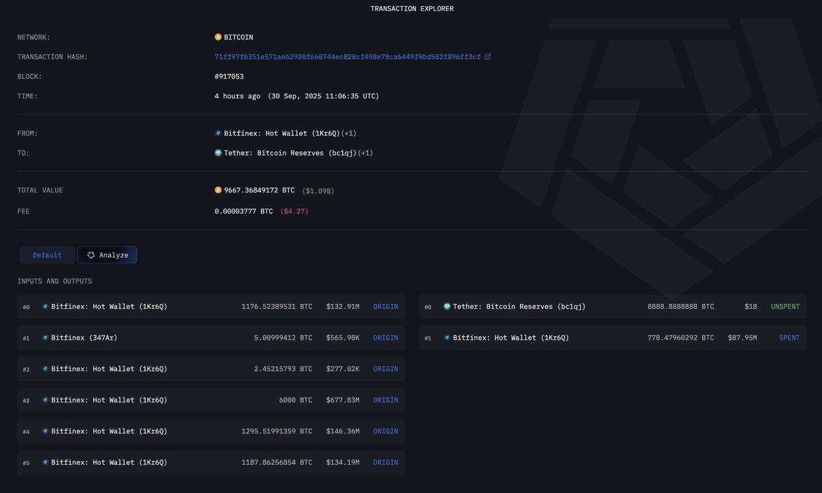The width and height of the screenshot is (822, 493).
Task: Switch to the Analyze tab
Action: point(108,255)
